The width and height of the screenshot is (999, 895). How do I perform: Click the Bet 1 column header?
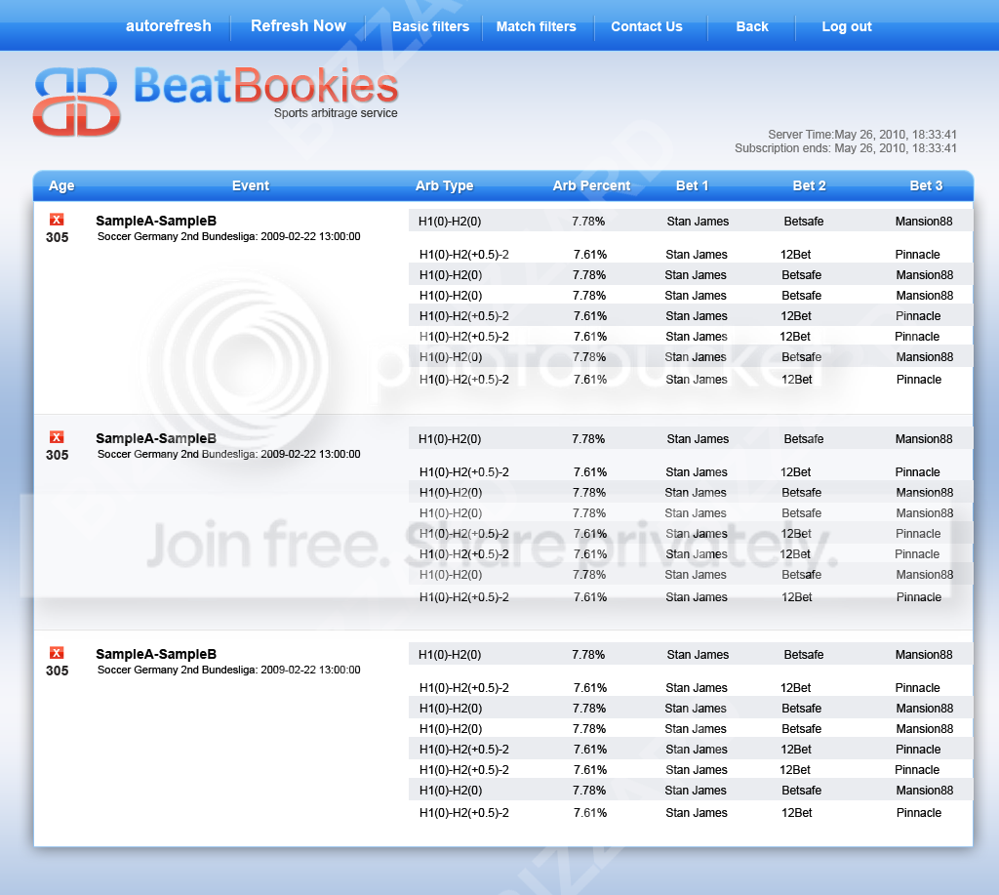tap(692, 185)
